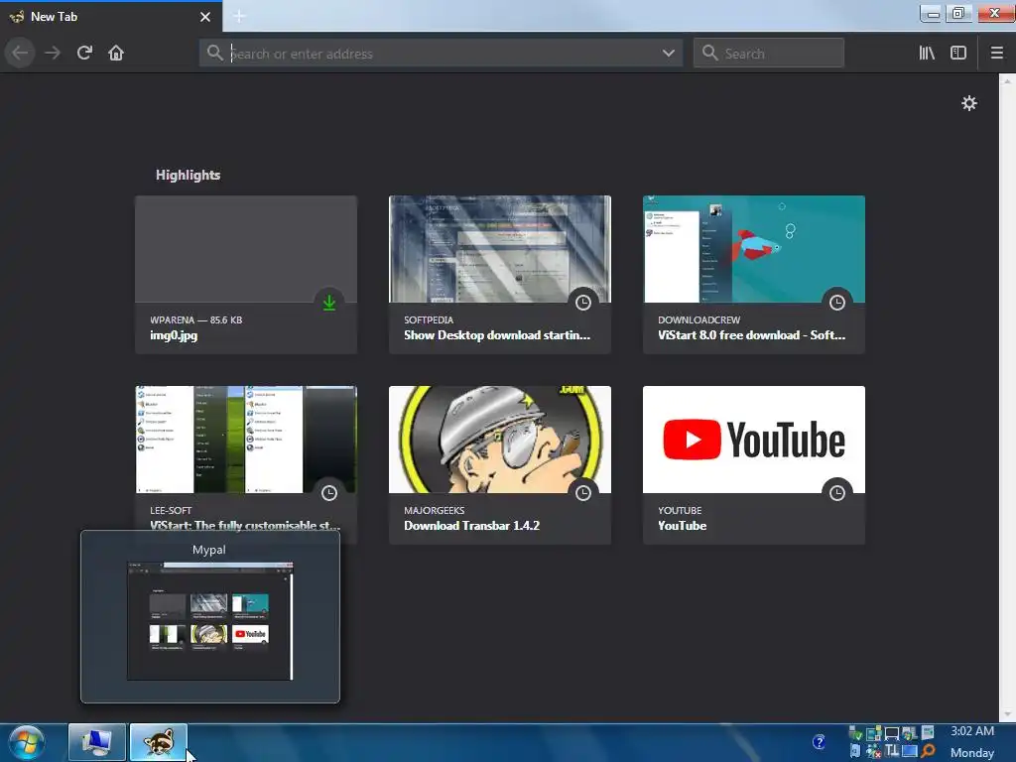
Task: Click the blue help question mark tray icon
Action: (x=819, y=742)
